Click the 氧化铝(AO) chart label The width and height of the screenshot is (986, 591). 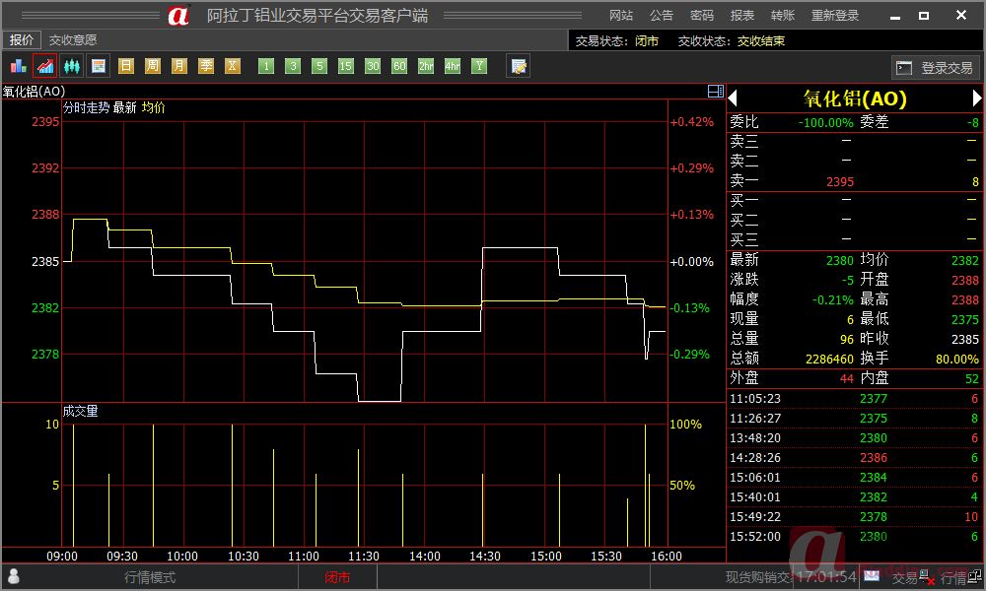coord(34,92)
